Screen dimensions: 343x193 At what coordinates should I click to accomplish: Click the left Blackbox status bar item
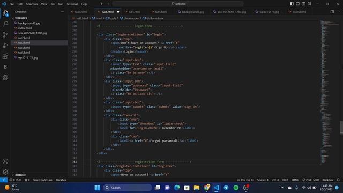tap(61, 180)
